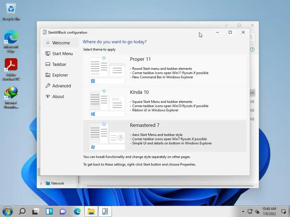Close the StartAllBack configuration window
This screenshot has width=290, height=217.
(x=243, y=32)
